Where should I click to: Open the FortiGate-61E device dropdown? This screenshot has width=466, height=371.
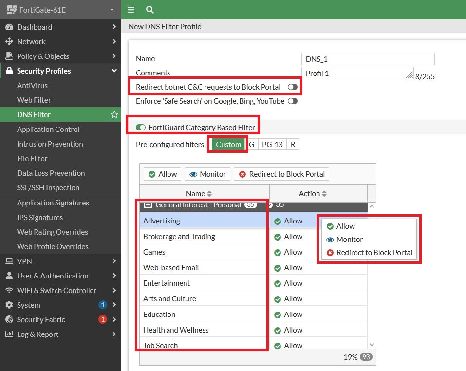pyautogui.click(x=112, y=10)
